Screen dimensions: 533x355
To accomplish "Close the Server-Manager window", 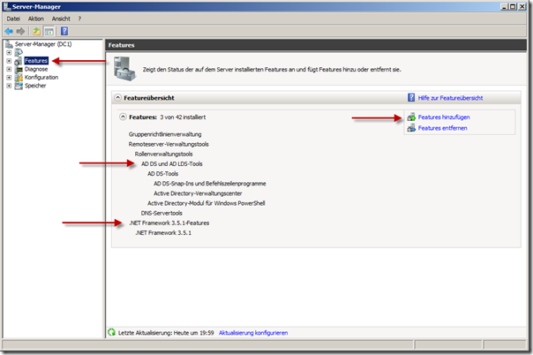I will [x=522, y=6].
